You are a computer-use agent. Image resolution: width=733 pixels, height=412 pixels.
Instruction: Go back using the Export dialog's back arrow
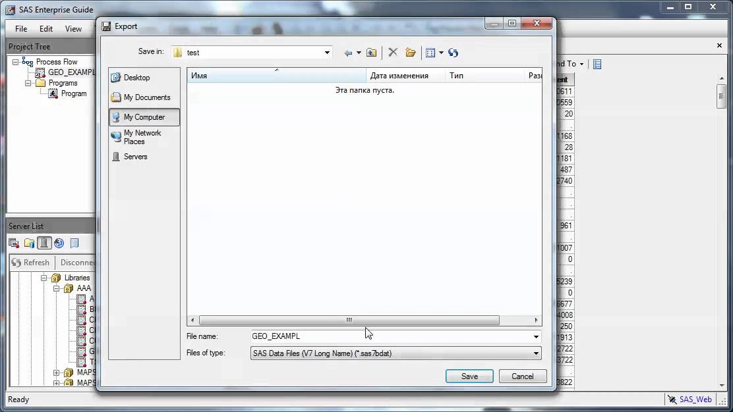point(348,53)
